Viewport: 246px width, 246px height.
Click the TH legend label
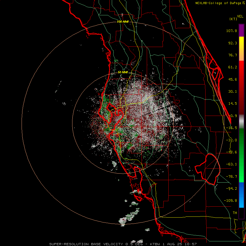235,213
